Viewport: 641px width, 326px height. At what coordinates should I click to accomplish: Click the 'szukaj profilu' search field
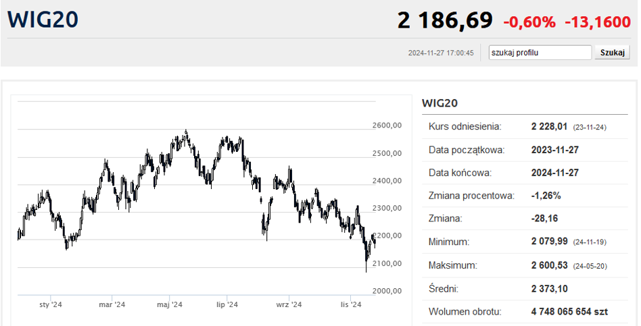(540, 53)
